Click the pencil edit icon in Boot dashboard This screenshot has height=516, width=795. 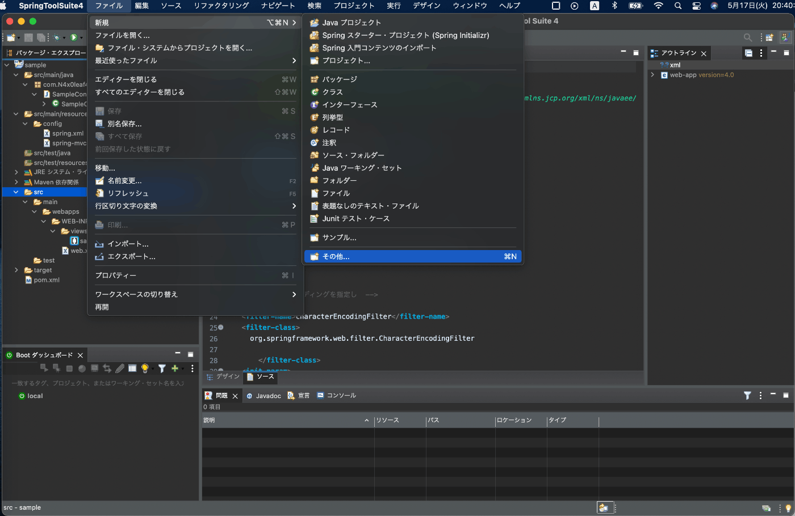tap(120, 368)
